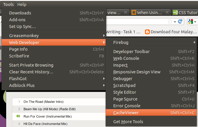Click the bookmark star icon in address bar
The height and width of the screenshot is (127, 198).
[x=170, y=22]
